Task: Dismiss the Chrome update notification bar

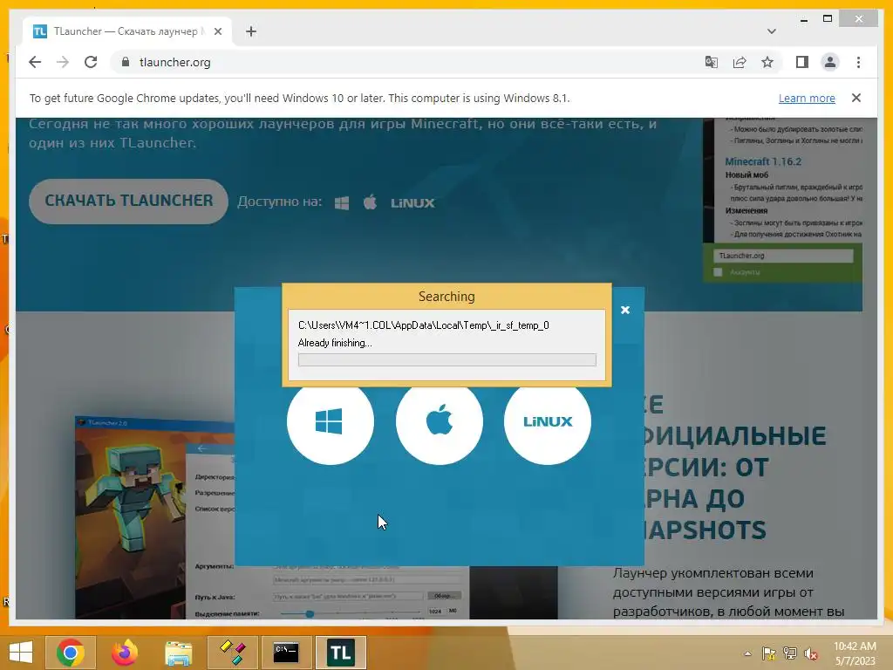Action: (856, 98)
